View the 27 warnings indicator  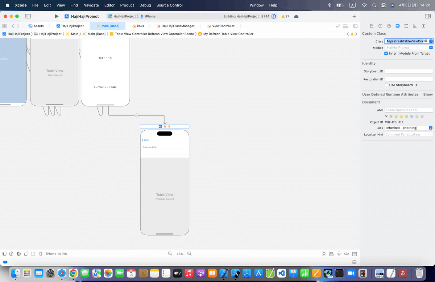285,16
